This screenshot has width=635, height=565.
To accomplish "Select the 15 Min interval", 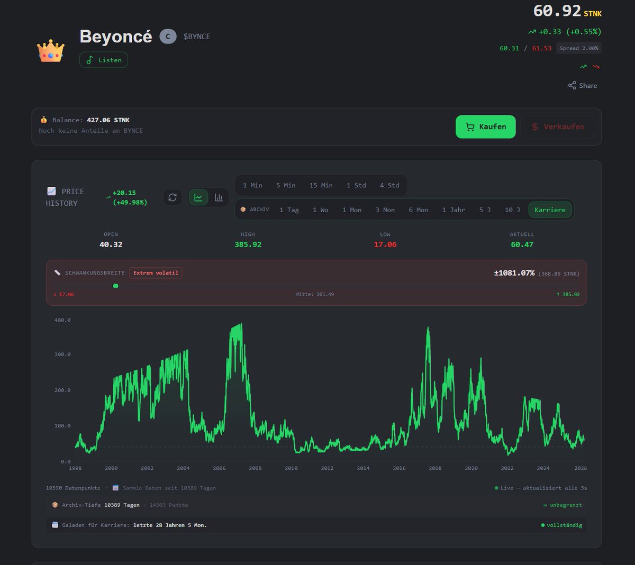I will (321, 185).
